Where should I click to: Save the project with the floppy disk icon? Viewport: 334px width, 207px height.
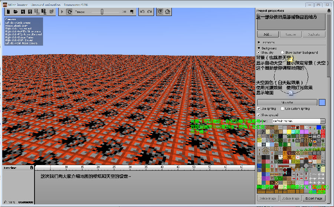coord(23,12)
